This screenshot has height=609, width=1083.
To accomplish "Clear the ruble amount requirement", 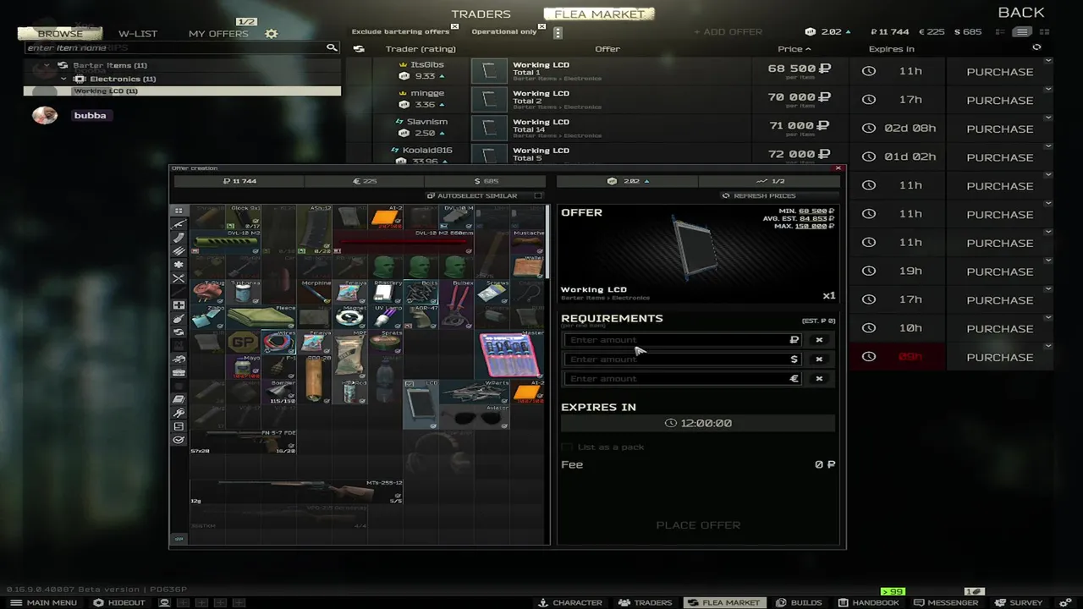I will point(819,340).
